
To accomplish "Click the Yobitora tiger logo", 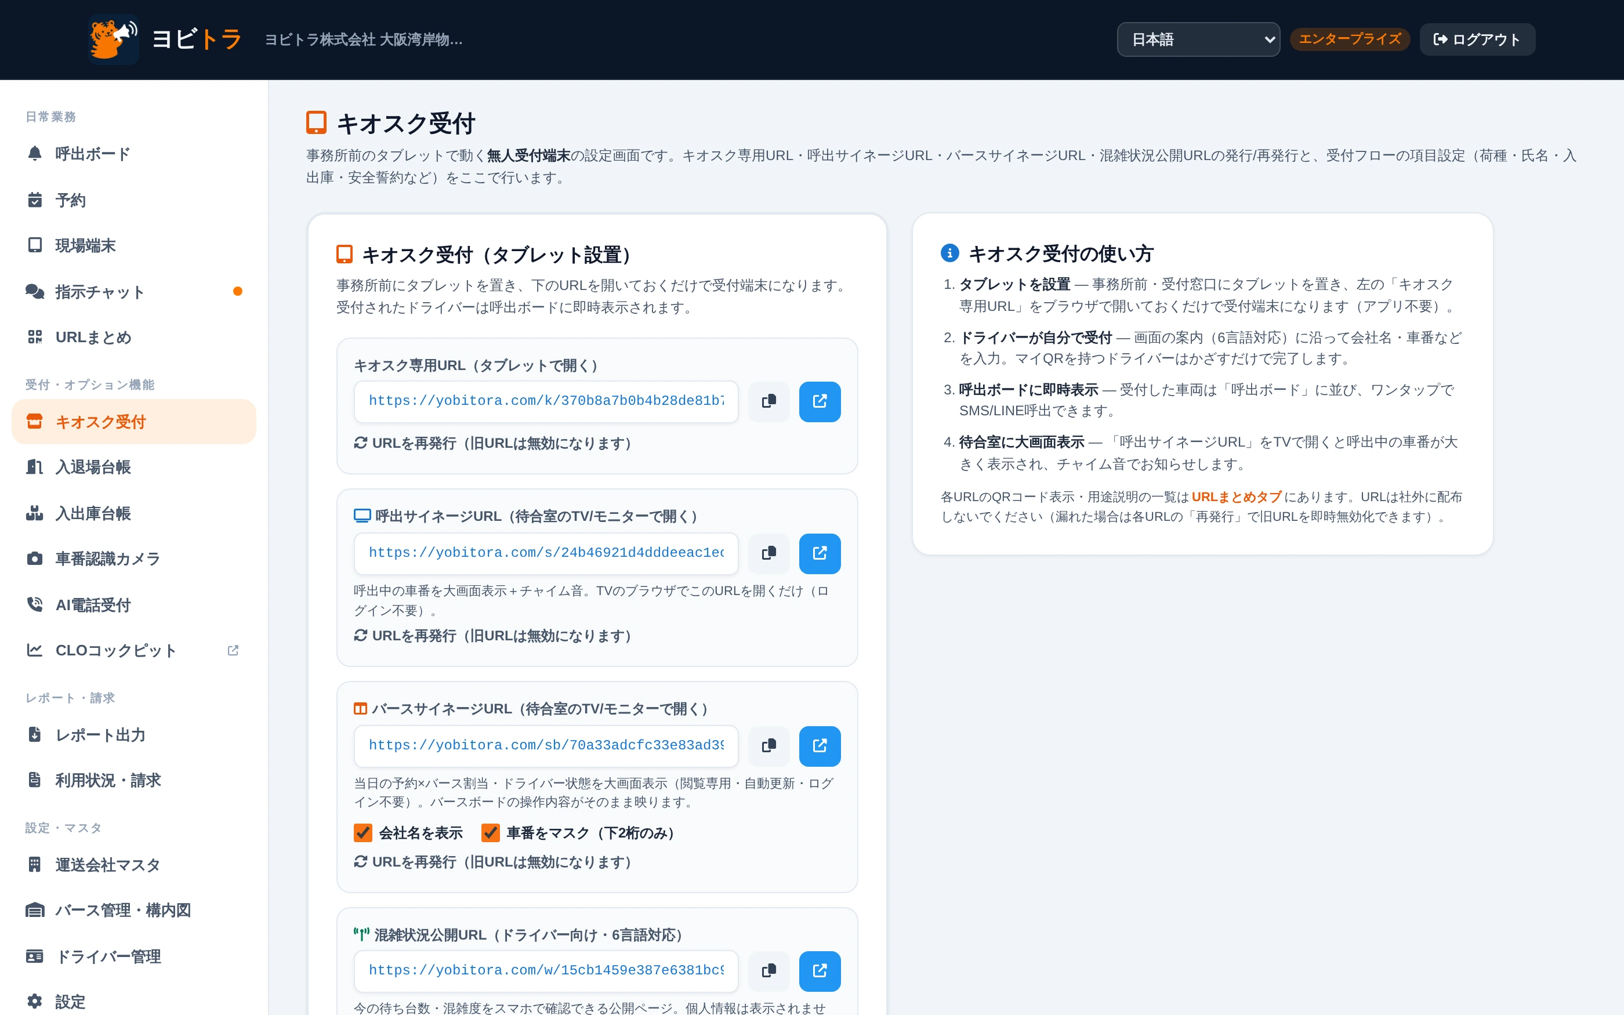I will pos(114,39).
